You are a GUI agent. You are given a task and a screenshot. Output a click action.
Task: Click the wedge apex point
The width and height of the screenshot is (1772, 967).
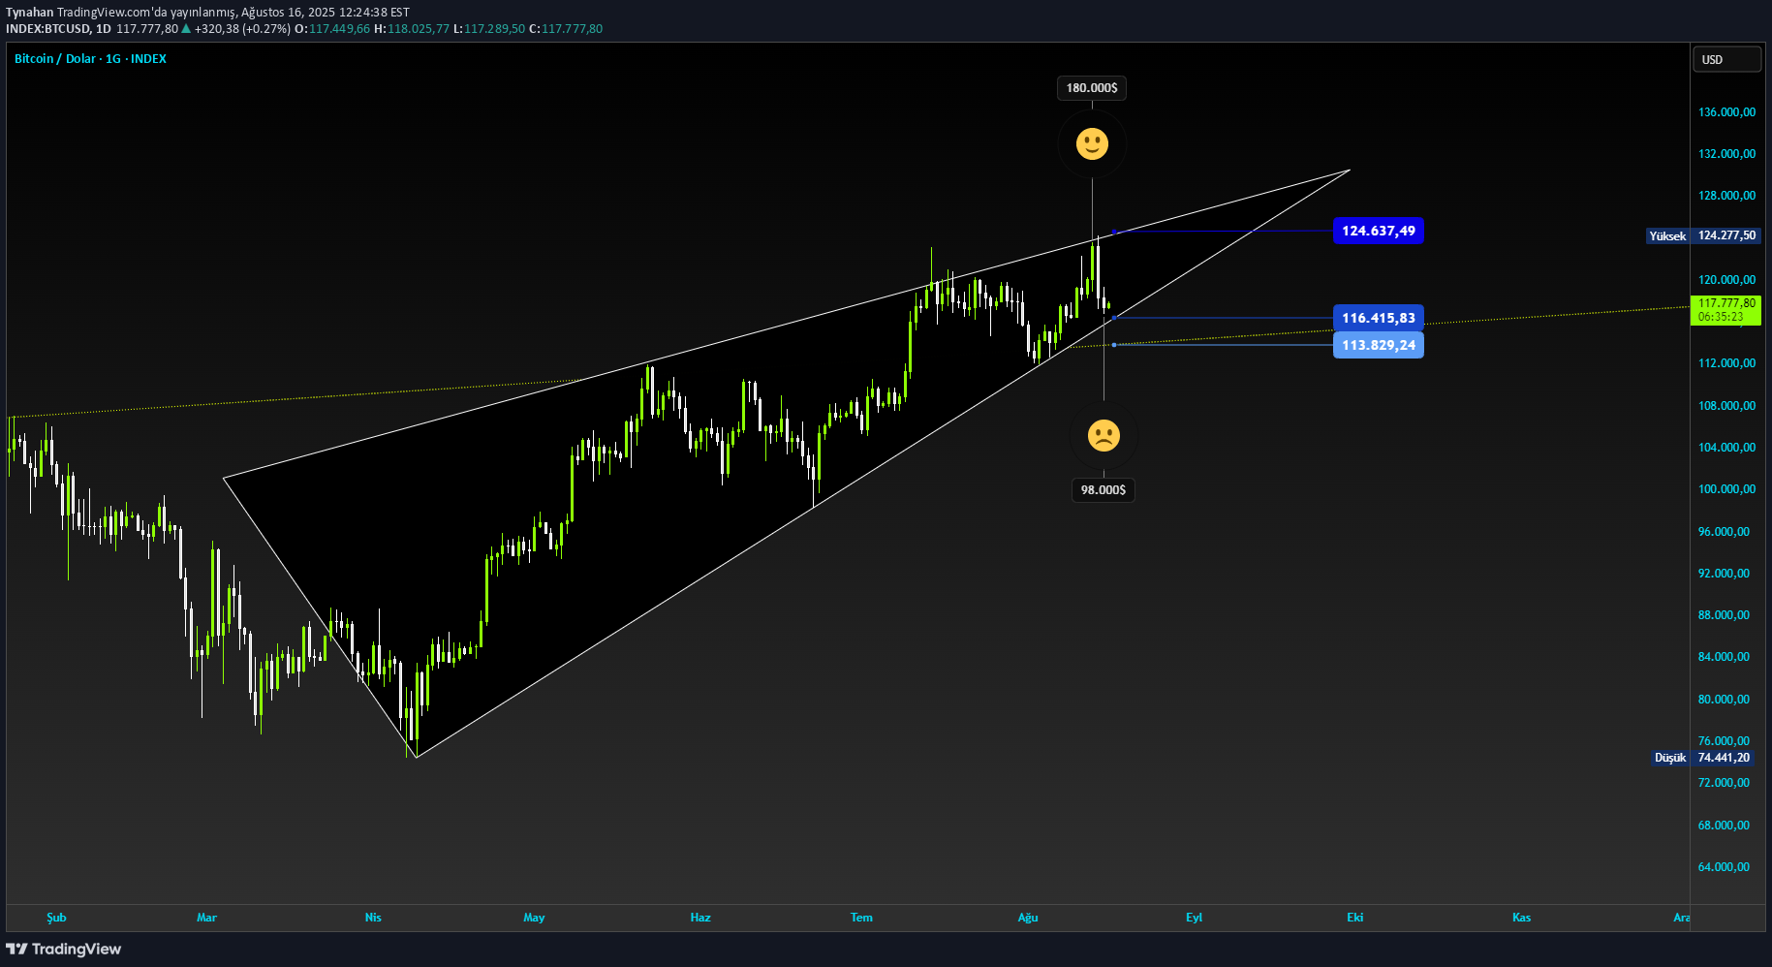click(1350, 171)
